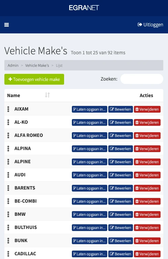168x259 pixels.
Task: Edit the ALPINA make with Bewerken
Action: pyautogui.click(x=120, y=149)
